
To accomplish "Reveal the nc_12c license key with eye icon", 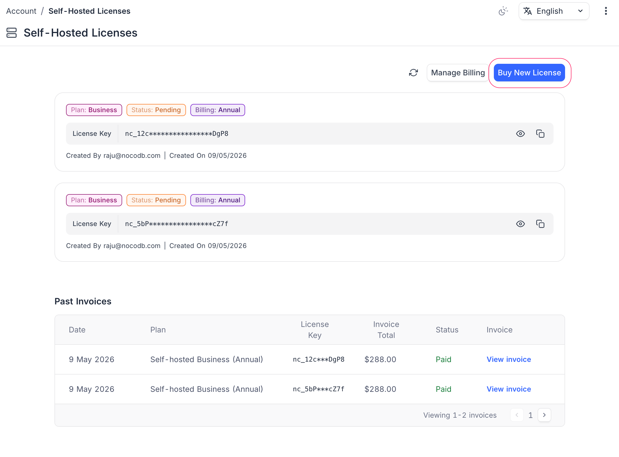I will (521, 134).
